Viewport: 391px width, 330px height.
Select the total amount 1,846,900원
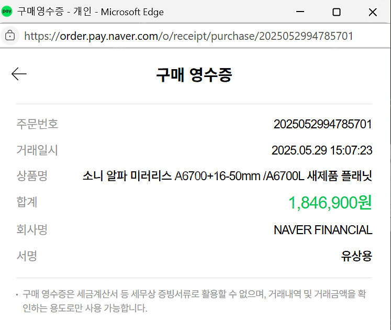coord(330,202)
